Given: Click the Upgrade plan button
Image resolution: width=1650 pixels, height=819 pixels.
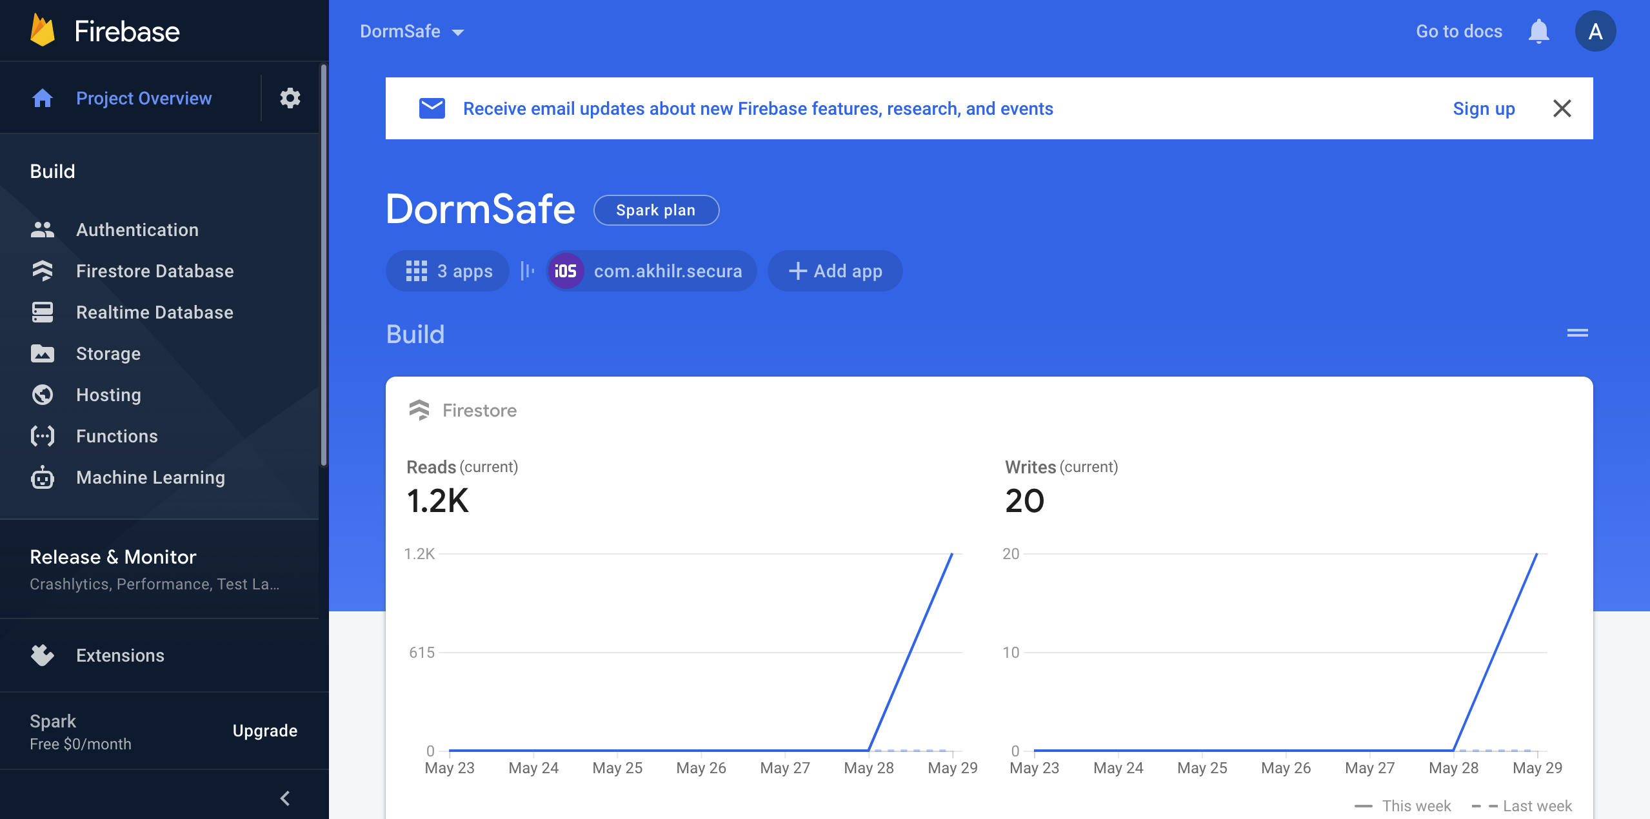Looking at the screenshot, I should point(264,731).
